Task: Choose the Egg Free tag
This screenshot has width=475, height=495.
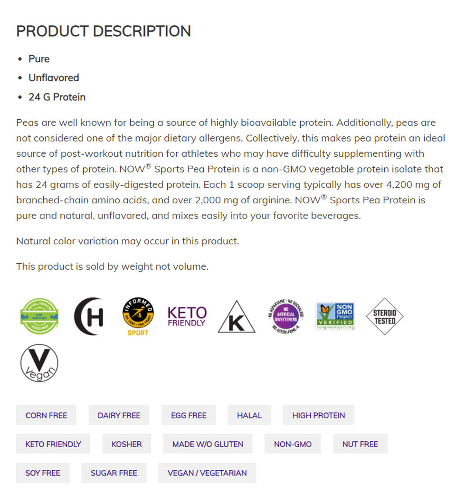Action: click(x=189, y=415)
